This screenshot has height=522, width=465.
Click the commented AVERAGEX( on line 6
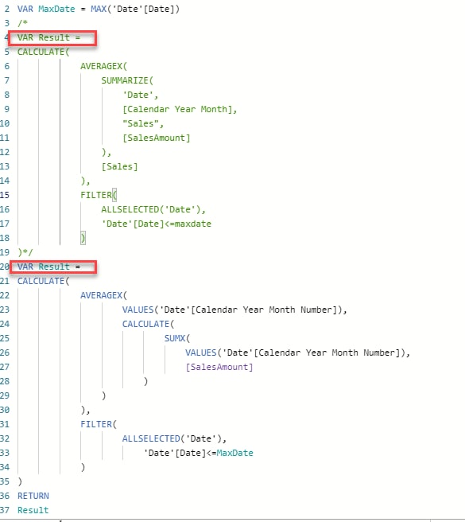pyautogui.click(x=104, y=66)
